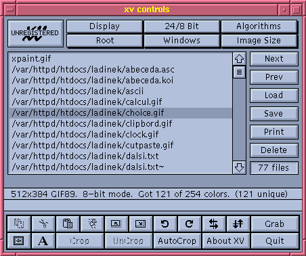Image resolution: width=306 pixels, height=256 pixels.
Task: Flip the image vertically
Action: click(238, 223)
